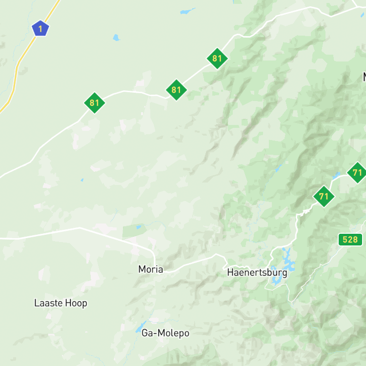366x366 pixels.
Task: Select the cut-off N label at the map edge
Action: tap(365, 77)
